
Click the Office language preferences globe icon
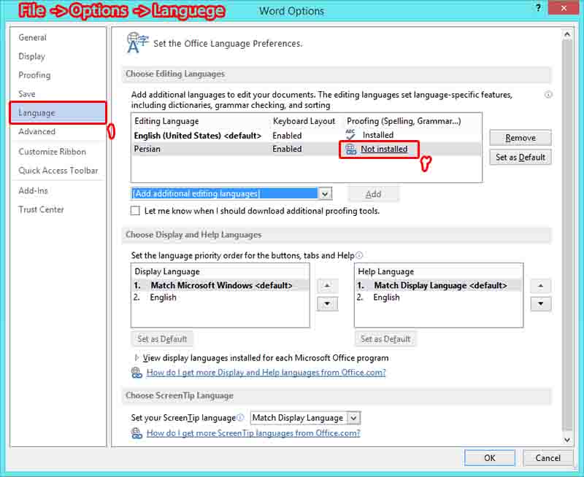(x=137, y=43)
